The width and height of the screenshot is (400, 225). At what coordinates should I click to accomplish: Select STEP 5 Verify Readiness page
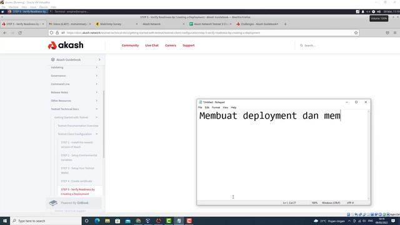click(77, 192)
